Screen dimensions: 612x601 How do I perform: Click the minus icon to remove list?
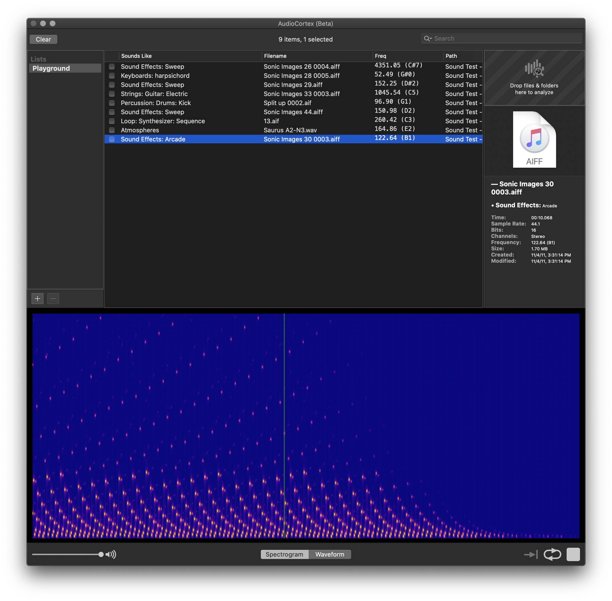point(53,299)
